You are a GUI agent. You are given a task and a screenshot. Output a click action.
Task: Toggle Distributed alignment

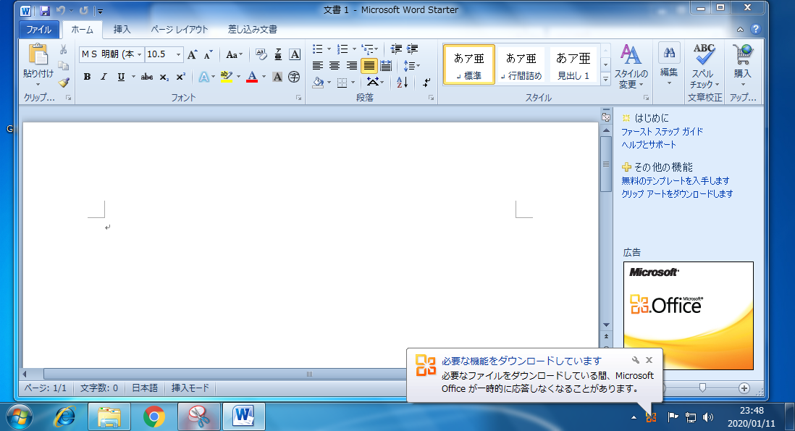click(x=386, y=65)
